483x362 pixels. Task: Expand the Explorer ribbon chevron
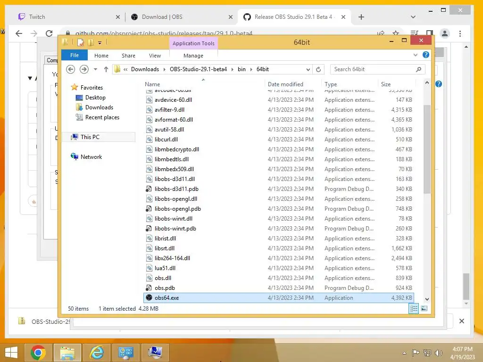[x=415, y=55]
